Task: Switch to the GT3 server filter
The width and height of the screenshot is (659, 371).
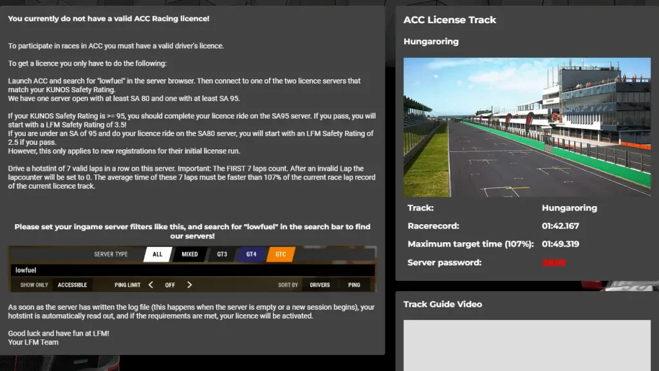Action: click(221, 254)
